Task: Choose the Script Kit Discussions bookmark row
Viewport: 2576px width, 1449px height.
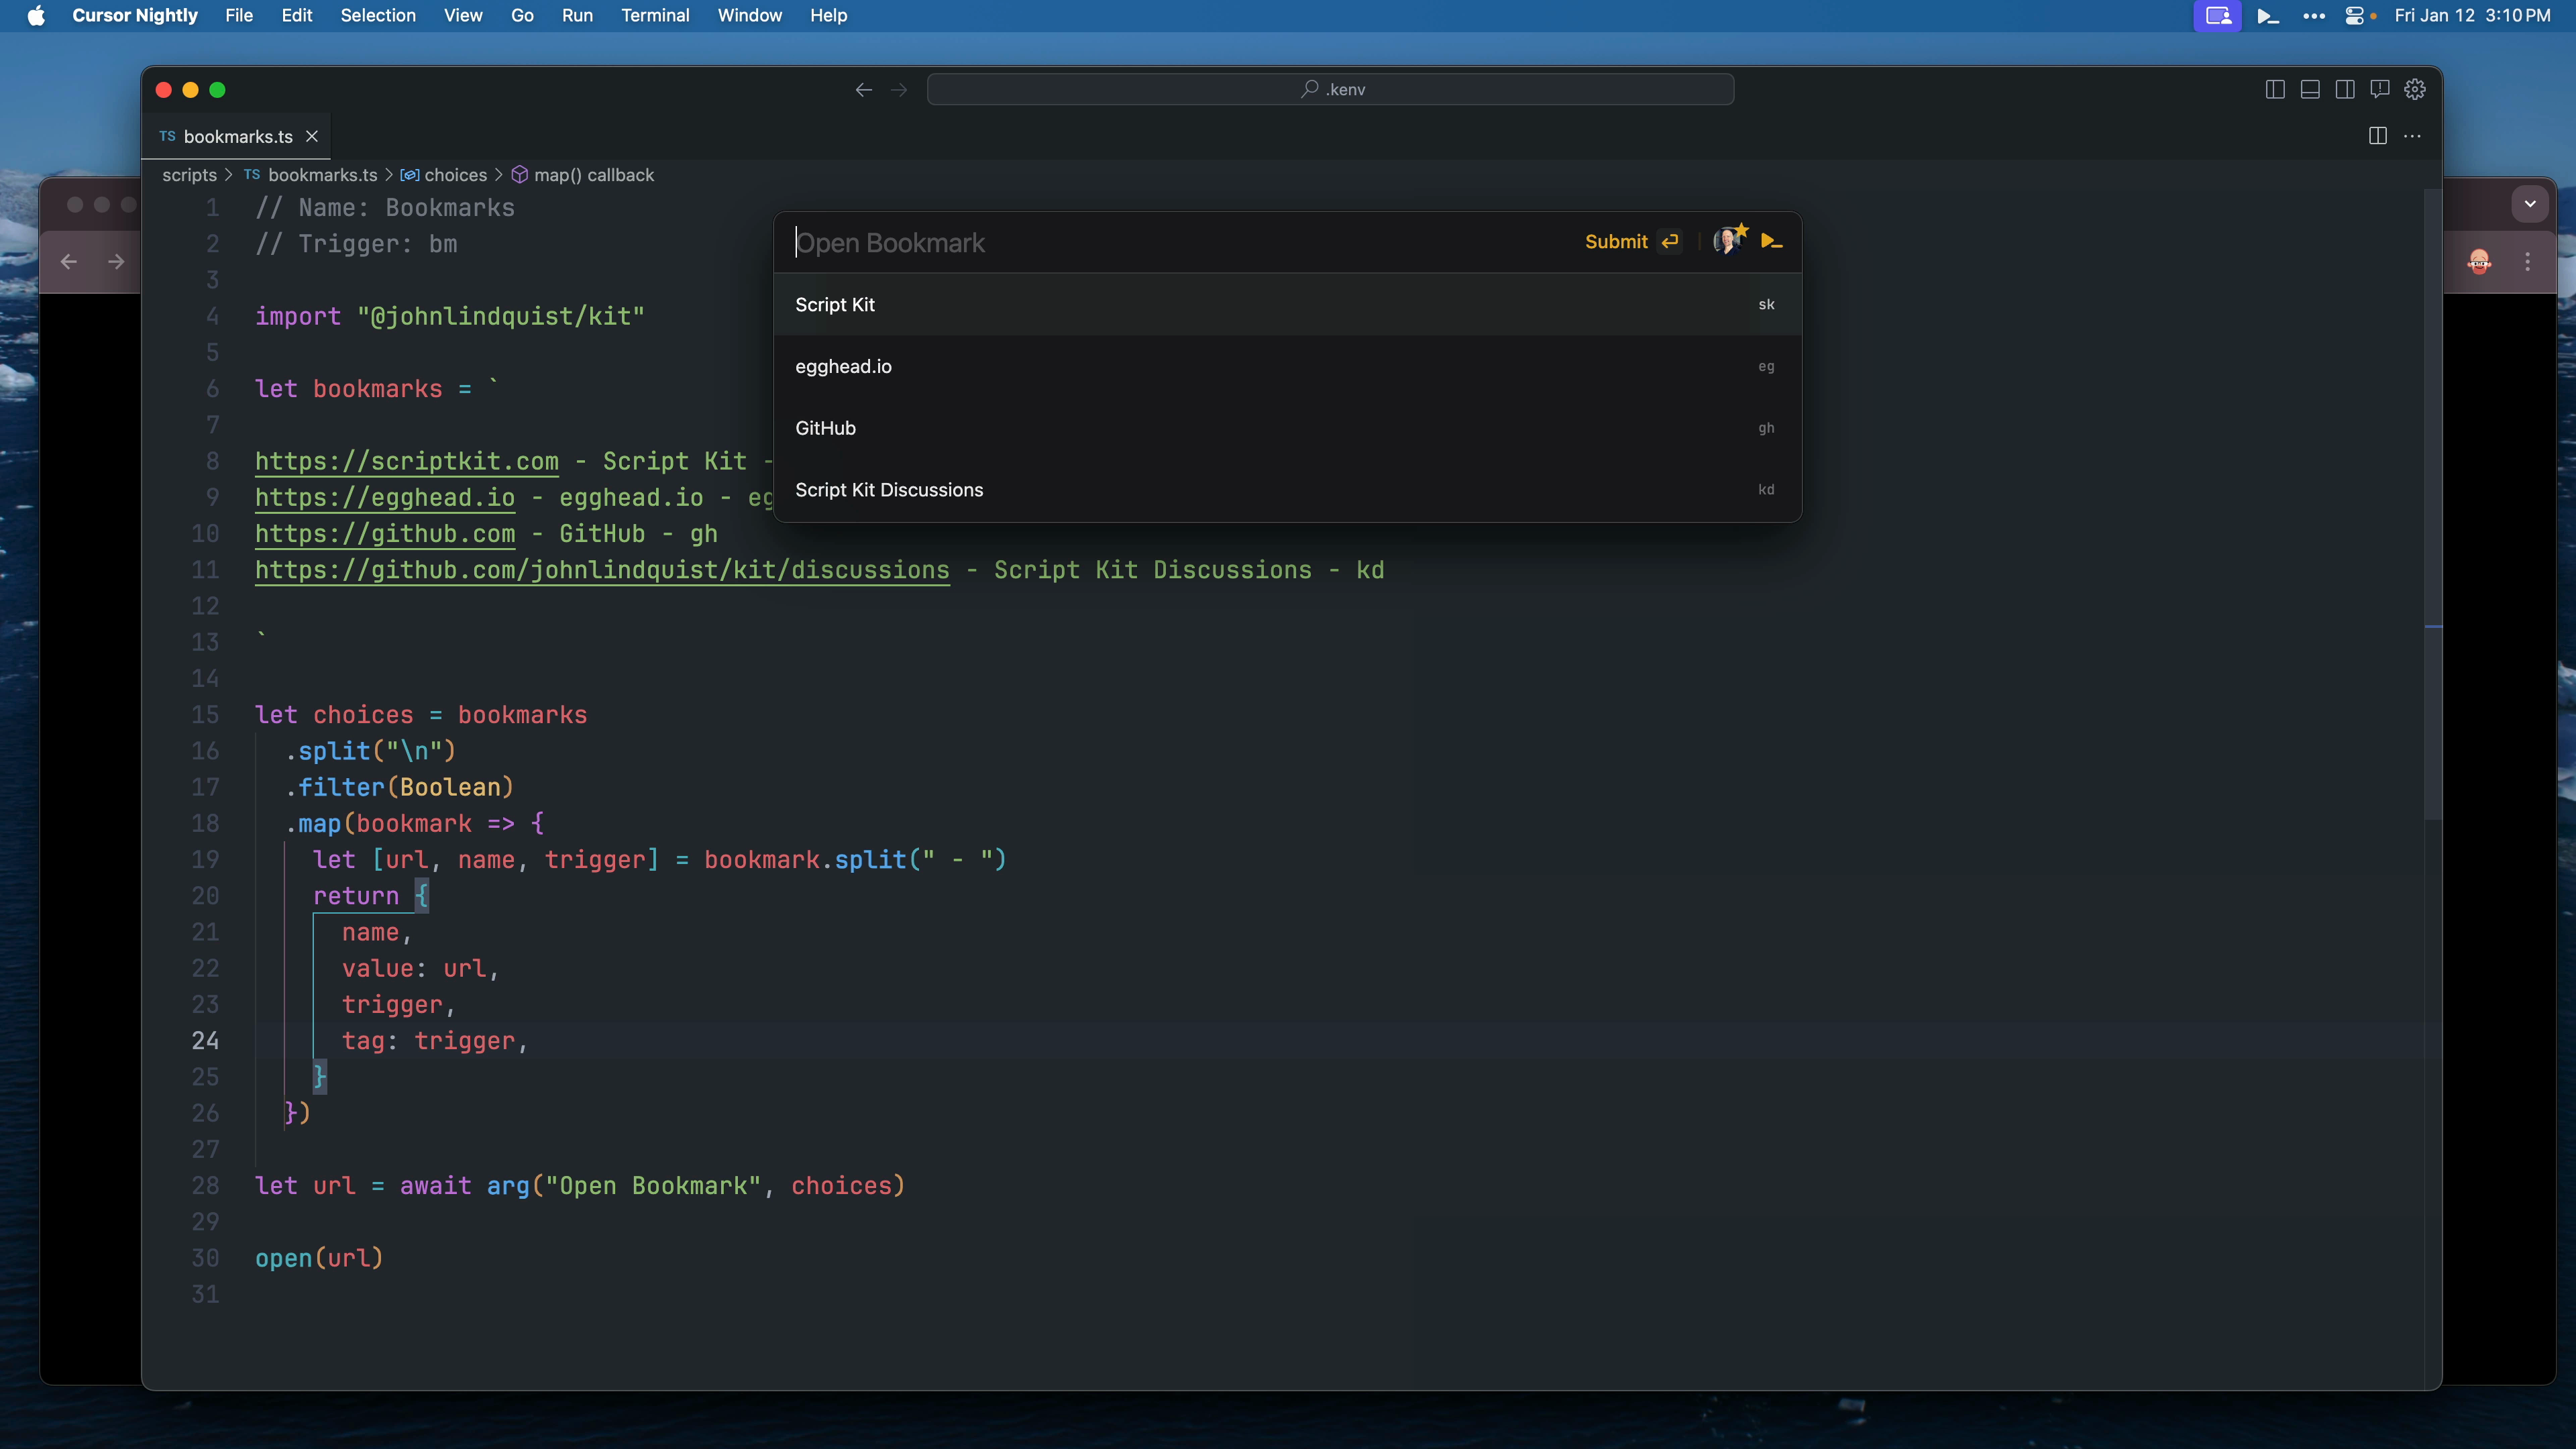Action: 1287,490
